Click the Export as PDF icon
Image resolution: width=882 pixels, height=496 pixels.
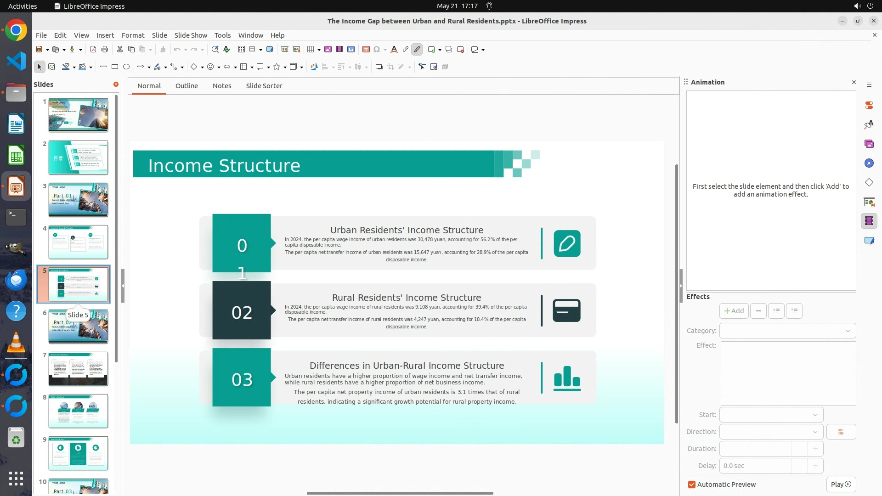coord(93,50)
